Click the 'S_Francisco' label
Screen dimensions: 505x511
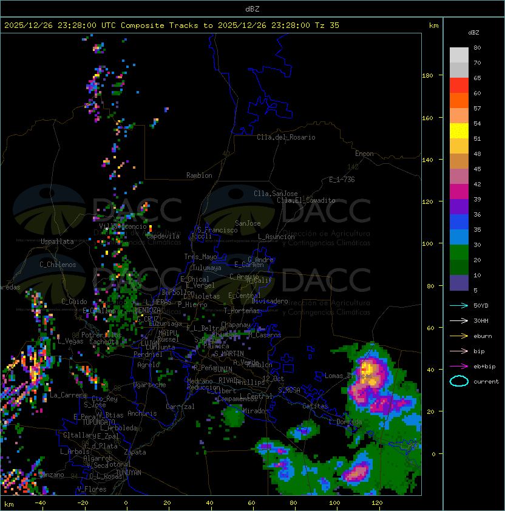217,230
